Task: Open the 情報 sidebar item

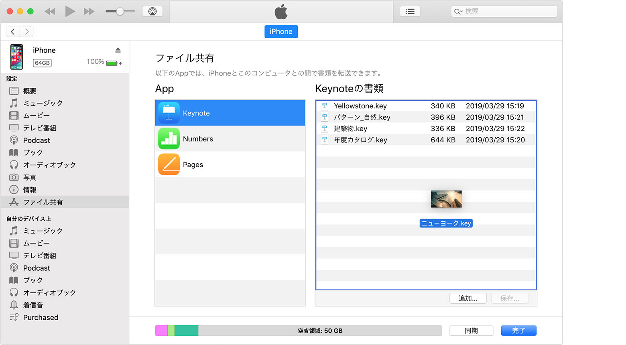Action: (65, 190)
